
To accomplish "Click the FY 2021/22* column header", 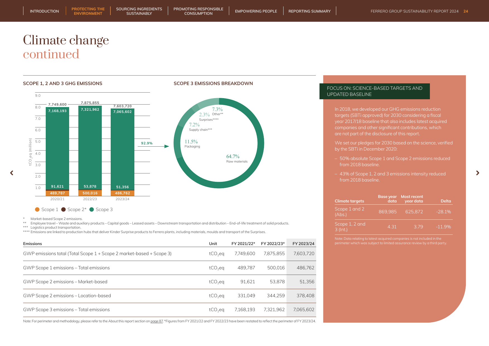I will 243,244.
